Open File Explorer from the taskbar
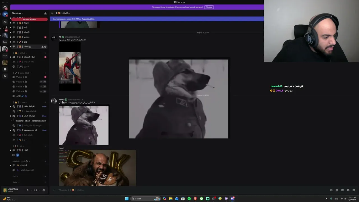The image size is (359, 202). (x=171, y=199)
